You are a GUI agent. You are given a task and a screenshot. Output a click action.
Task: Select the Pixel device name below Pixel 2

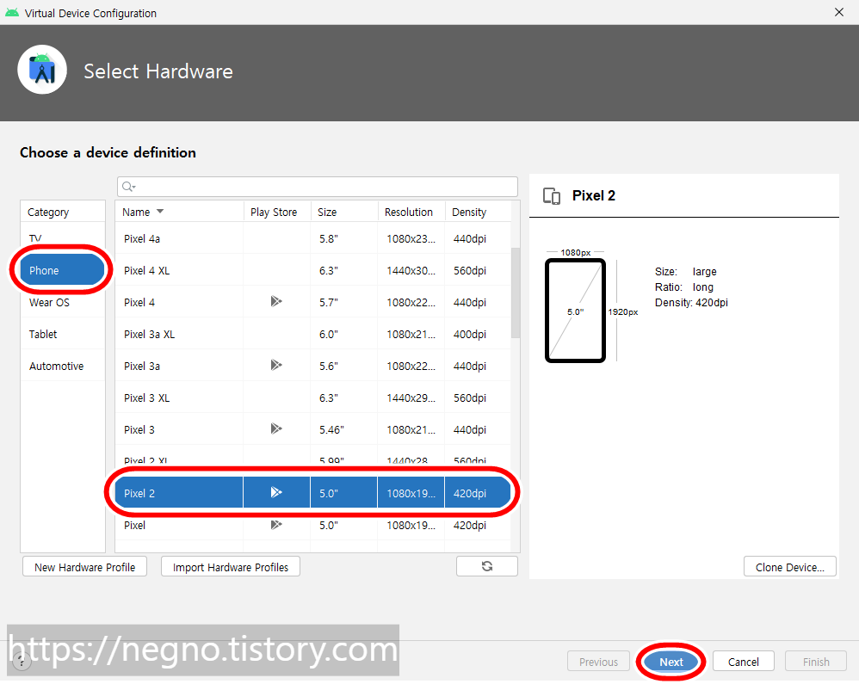134,525
